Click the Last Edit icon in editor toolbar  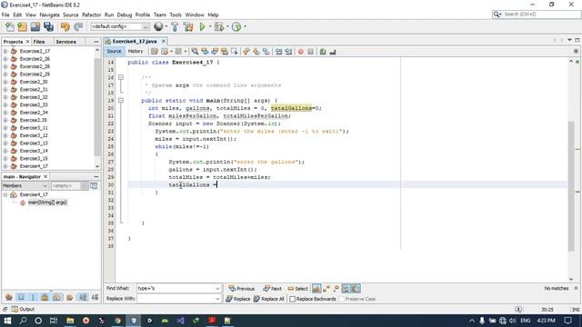[x=155, y=52]
